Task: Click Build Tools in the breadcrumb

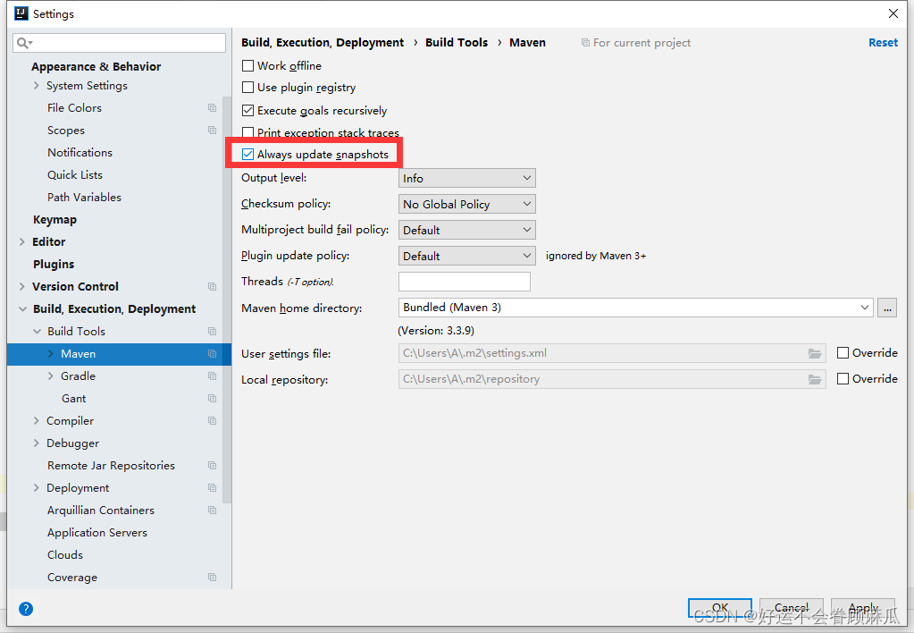Action: pyautogui.click(x=457, y=43)
